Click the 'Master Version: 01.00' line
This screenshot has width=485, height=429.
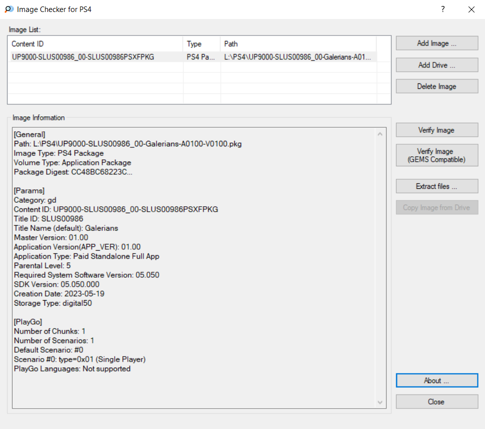[x=51, y=238]
